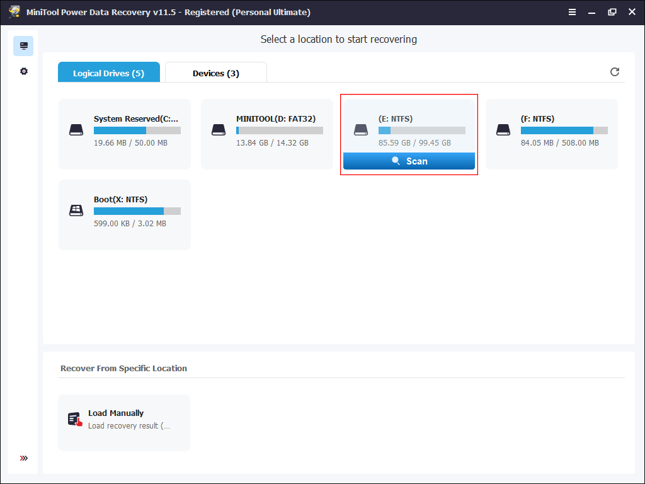Click Scan button on E: NTFS drive
Screen dimensions: 645x484
[x=409, y=161]
